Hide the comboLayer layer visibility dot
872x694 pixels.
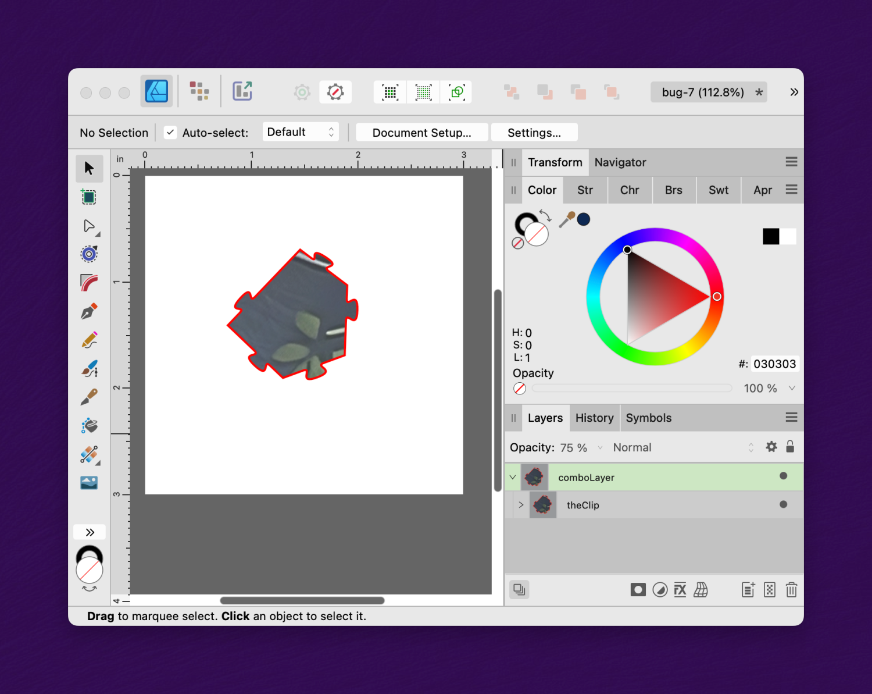coord(783,476)
